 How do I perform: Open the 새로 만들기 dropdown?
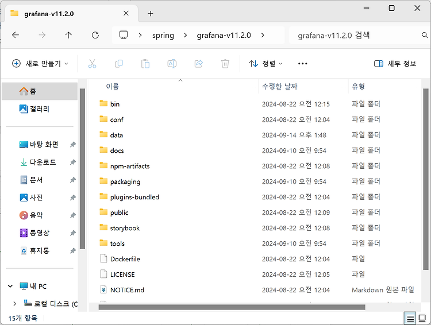(40, 64)
